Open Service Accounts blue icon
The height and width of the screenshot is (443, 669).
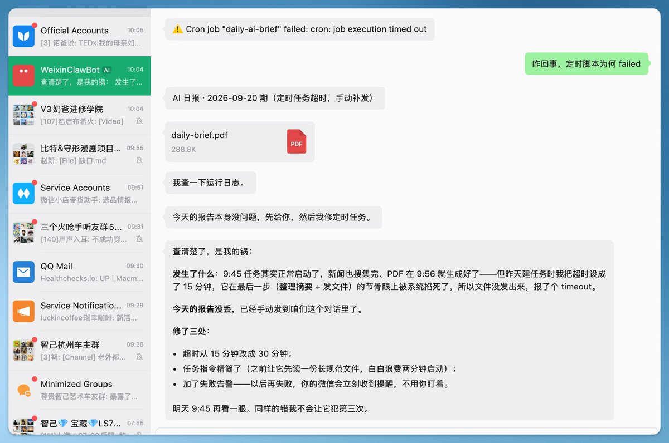[x=24, y=193]
